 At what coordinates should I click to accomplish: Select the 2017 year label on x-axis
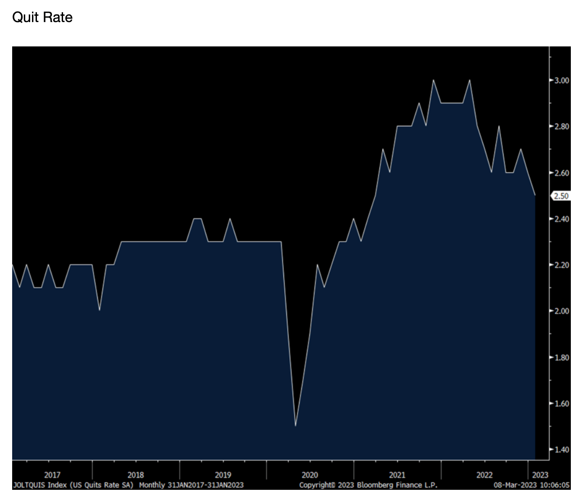coord(52,475)
